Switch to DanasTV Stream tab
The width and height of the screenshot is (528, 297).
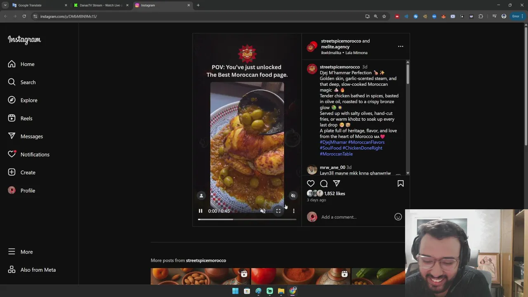(x=101, y=5)
